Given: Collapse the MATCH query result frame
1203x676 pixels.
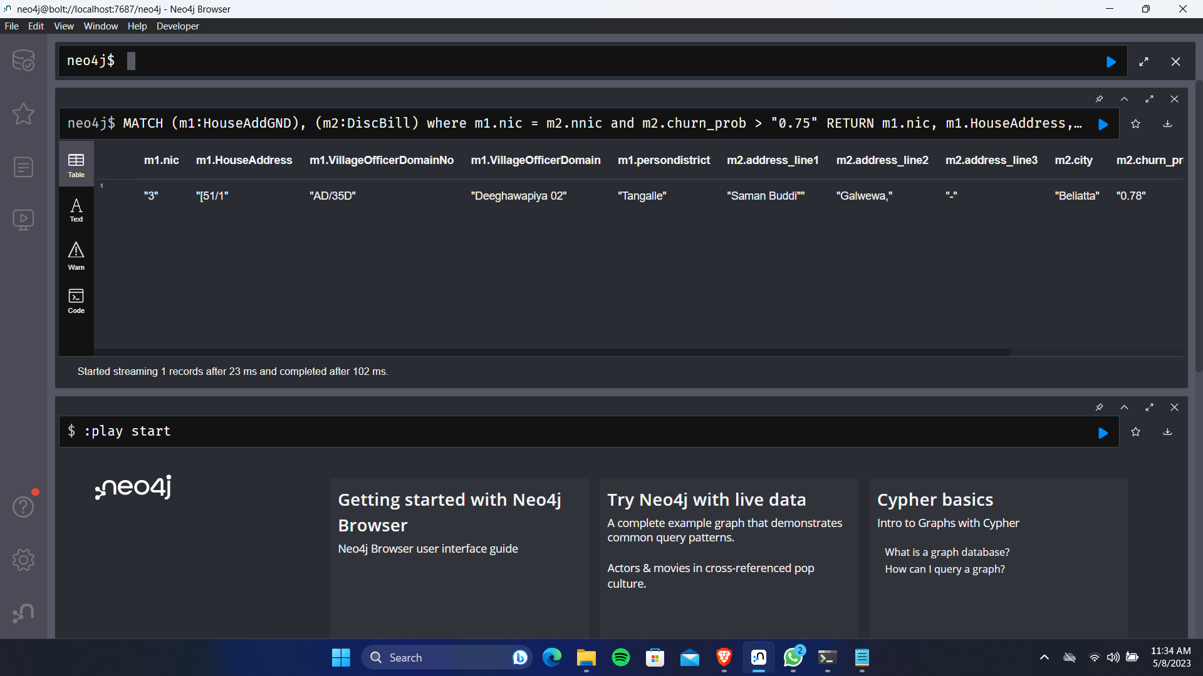Looking at the screenshot, I should coord(1124,99).
